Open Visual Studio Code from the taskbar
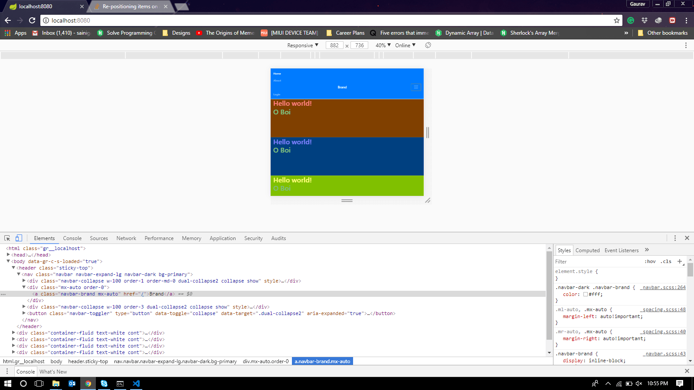Screen dimensions: 694x390 coord(136,383)
